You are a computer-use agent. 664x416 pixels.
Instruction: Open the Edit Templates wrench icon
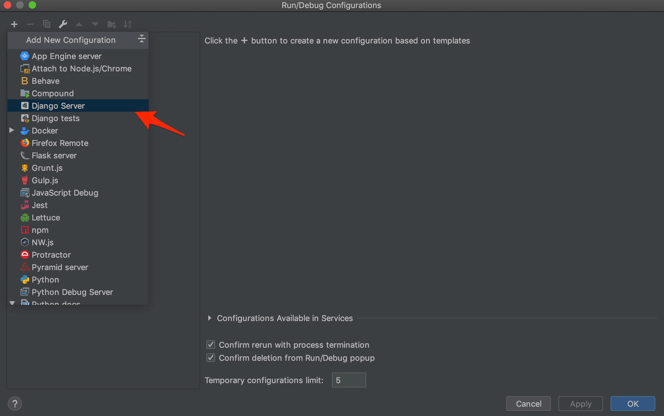(63, 24)
